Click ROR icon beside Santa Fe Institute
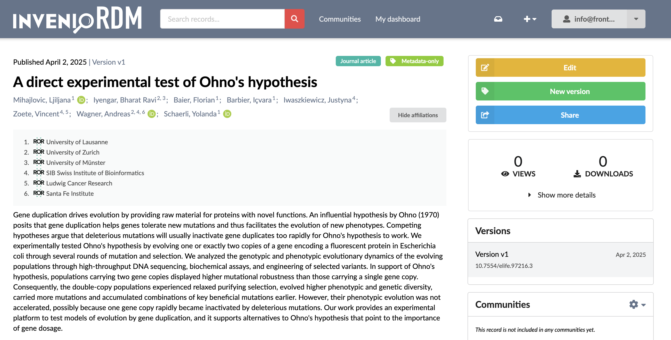The height and width of the screenshot is (340, 671). [38, 193]
